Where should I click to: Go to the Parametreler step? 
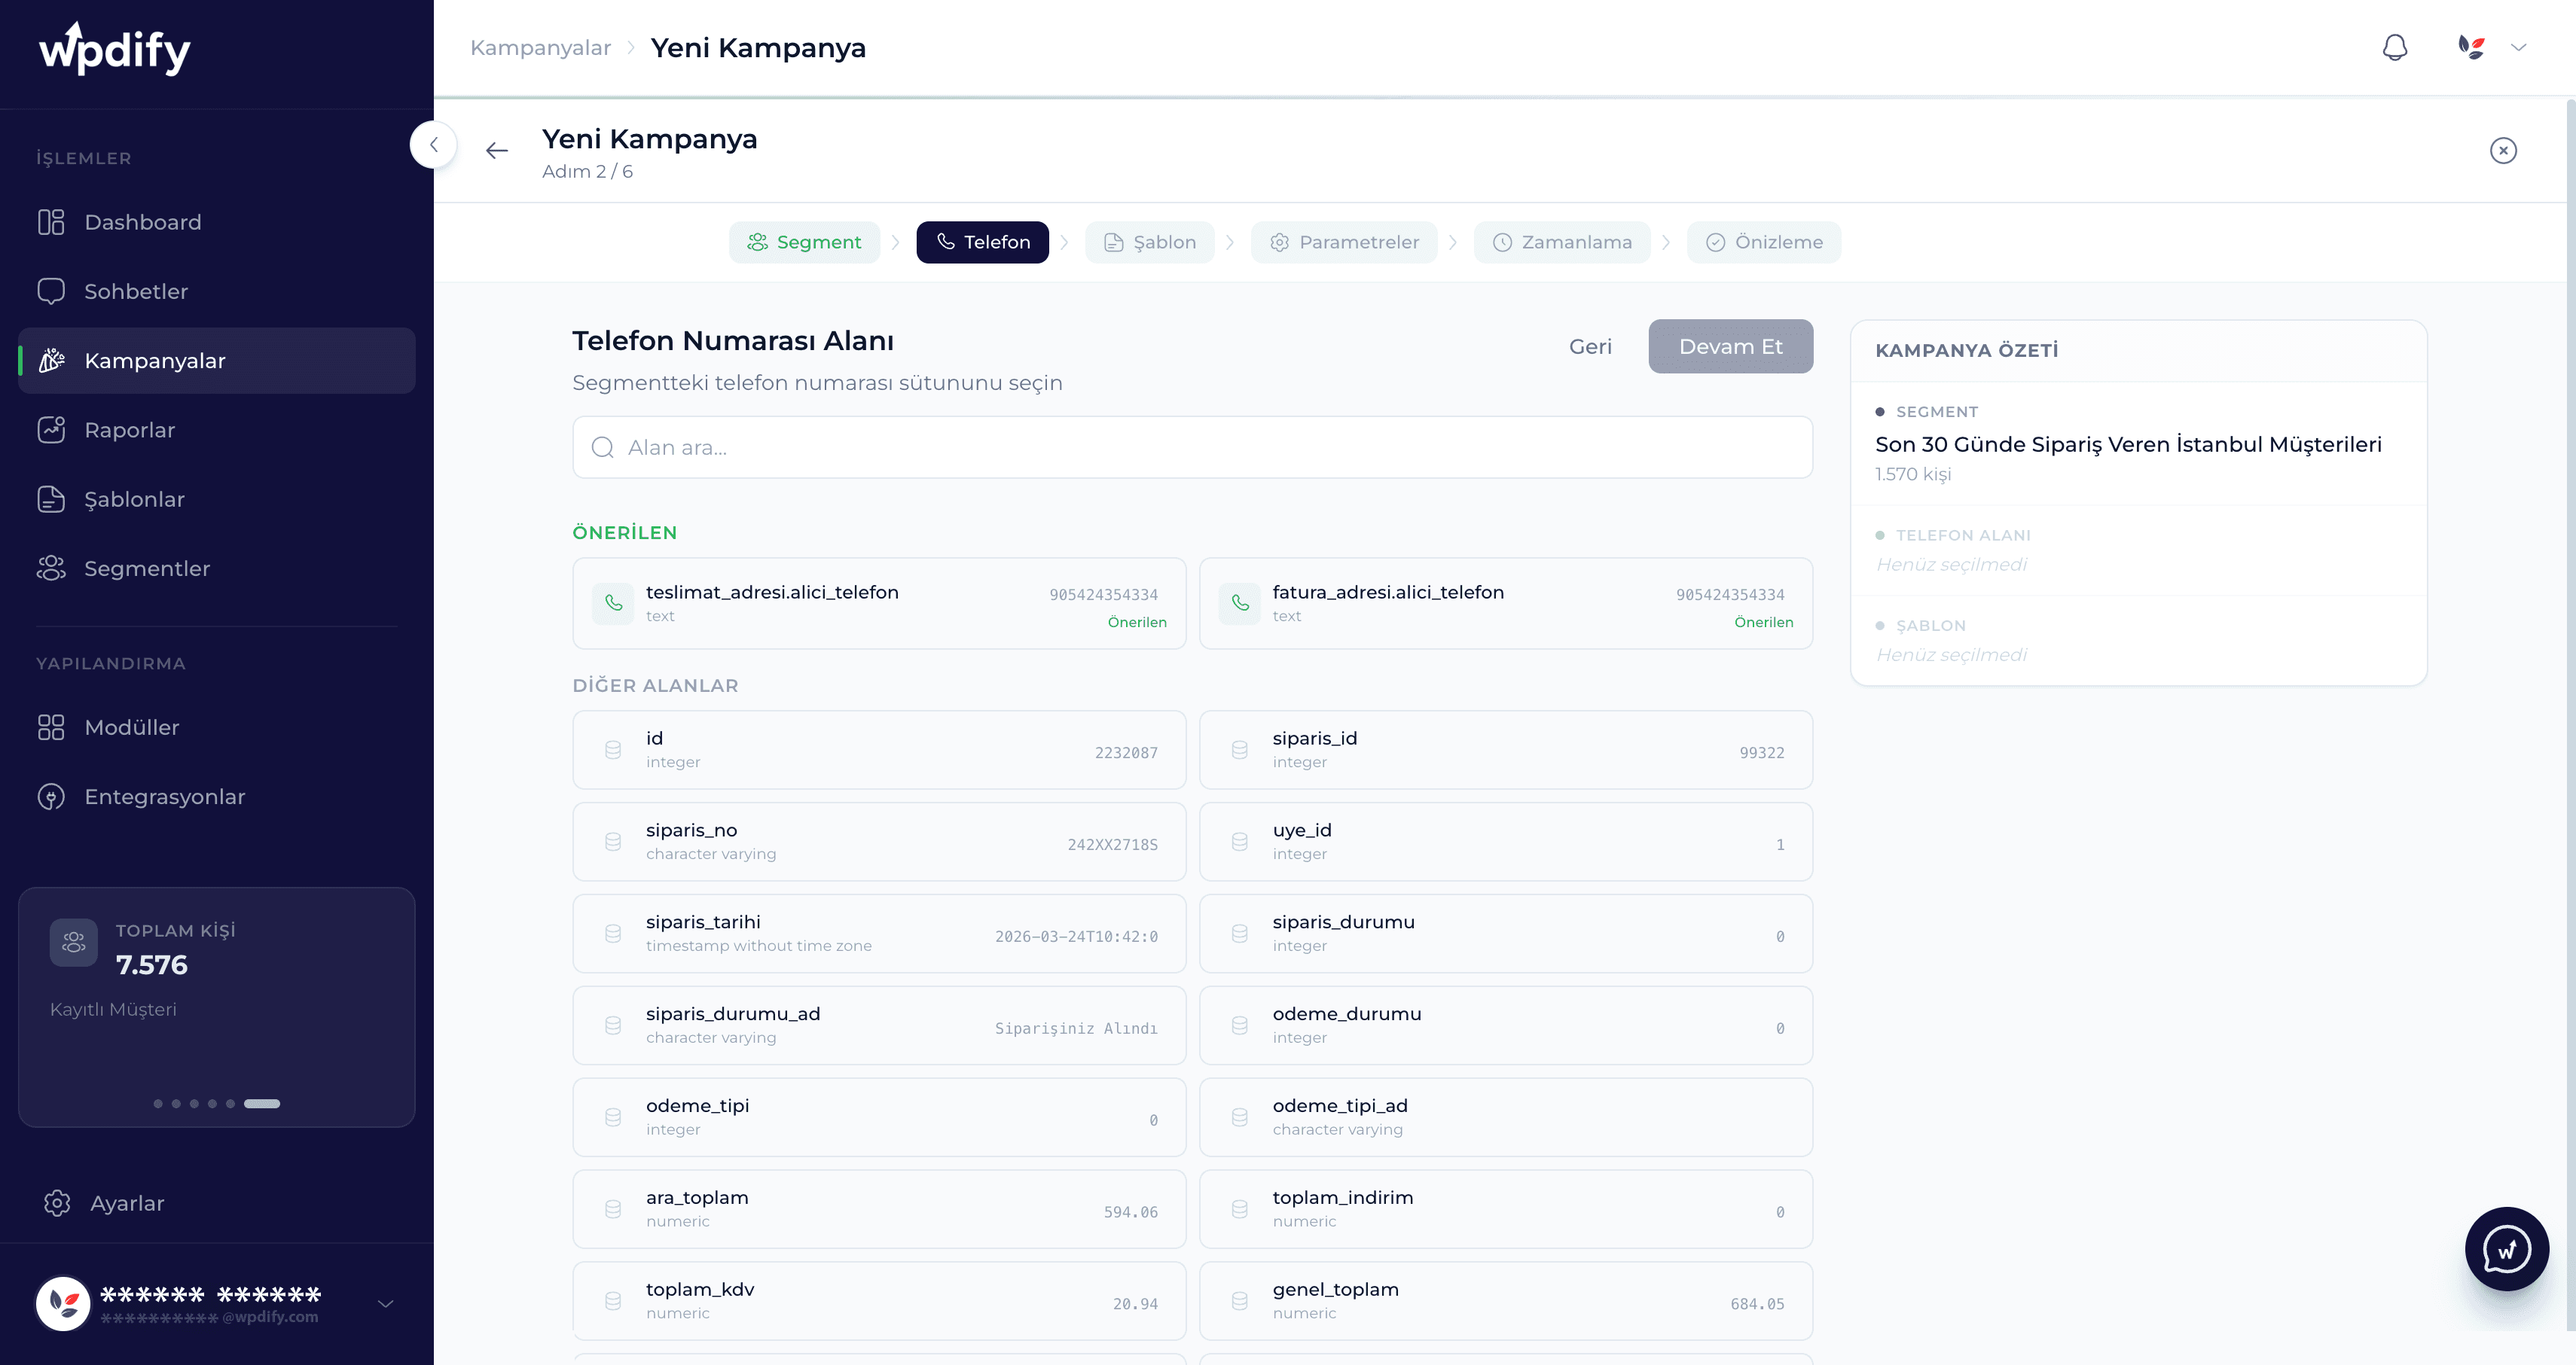click(1344, 242)
